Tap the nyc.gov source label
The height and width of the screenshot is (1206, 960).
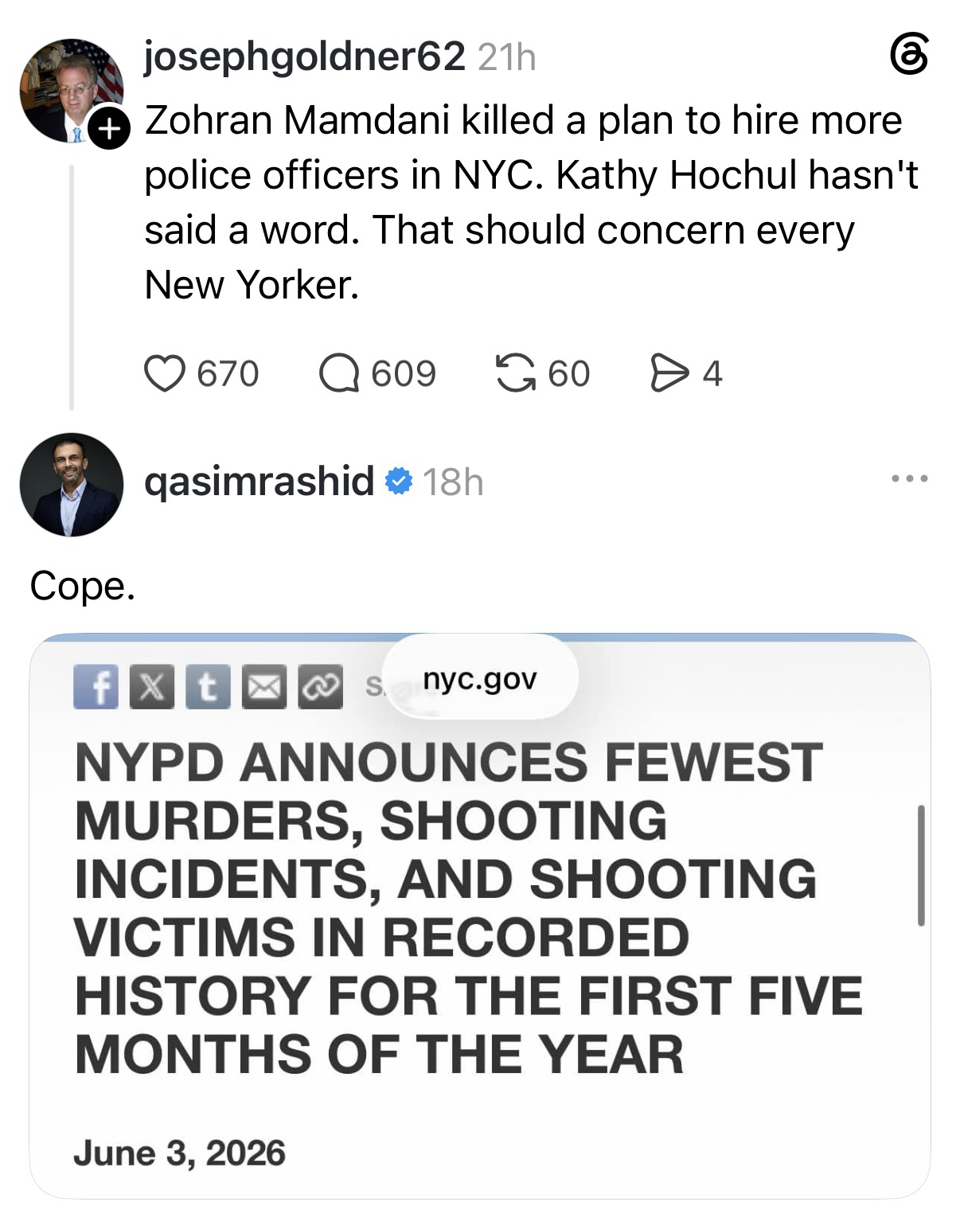[x=480, y=678]
